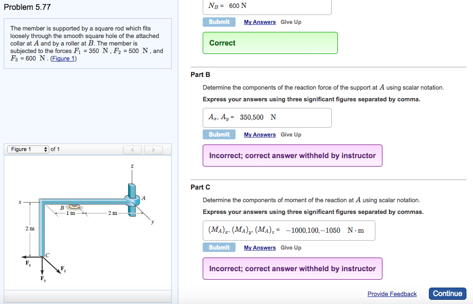Submit the NB answer
The height and width of the screenshot is (304, 473).
click(219, 22)
